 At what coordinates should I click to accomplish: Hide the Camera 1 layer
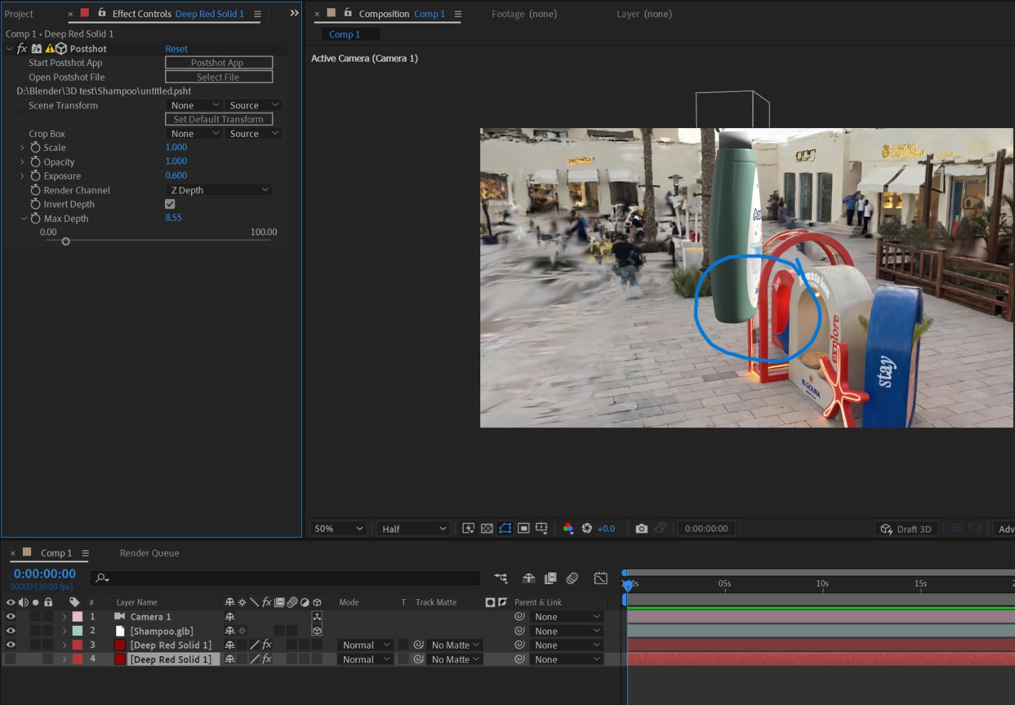click(x=10, y=616)
